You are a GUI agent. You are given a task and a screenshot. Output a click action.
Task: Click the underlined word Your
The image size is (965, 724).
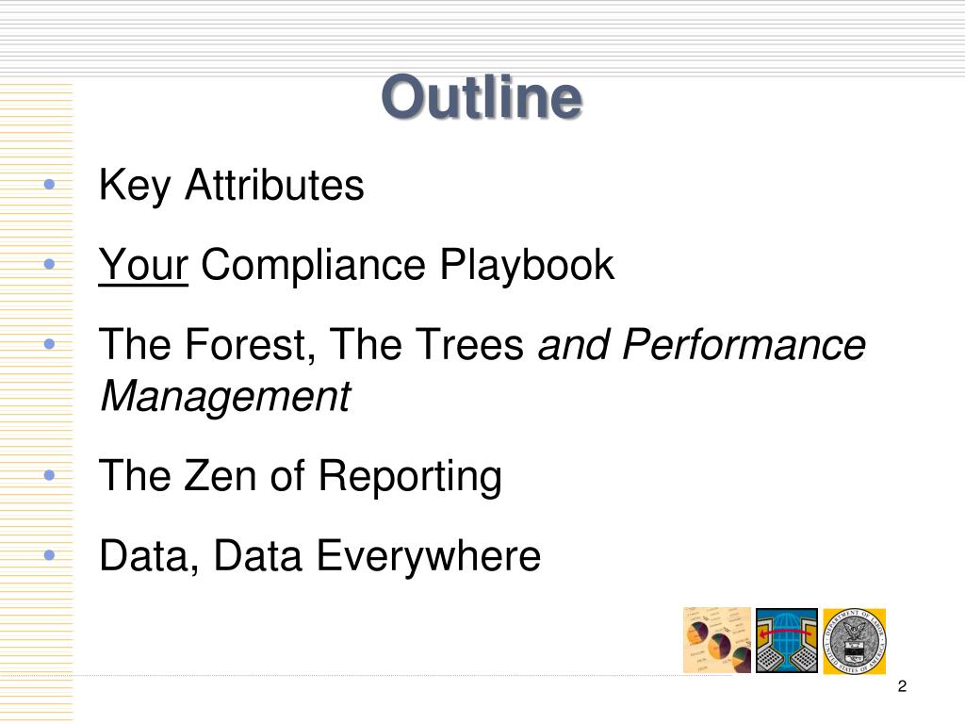pos(143,265)
